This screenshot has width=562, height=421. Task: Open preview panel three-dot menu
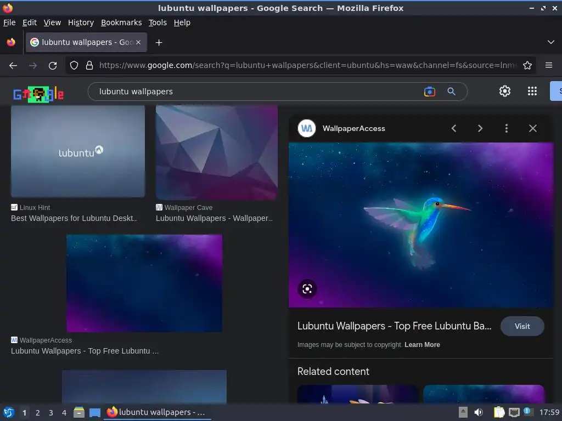(x=507, y=128)
